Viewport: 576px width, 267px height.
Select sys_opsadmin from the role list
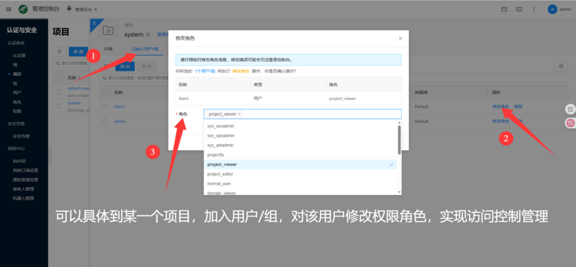point(220,135)
